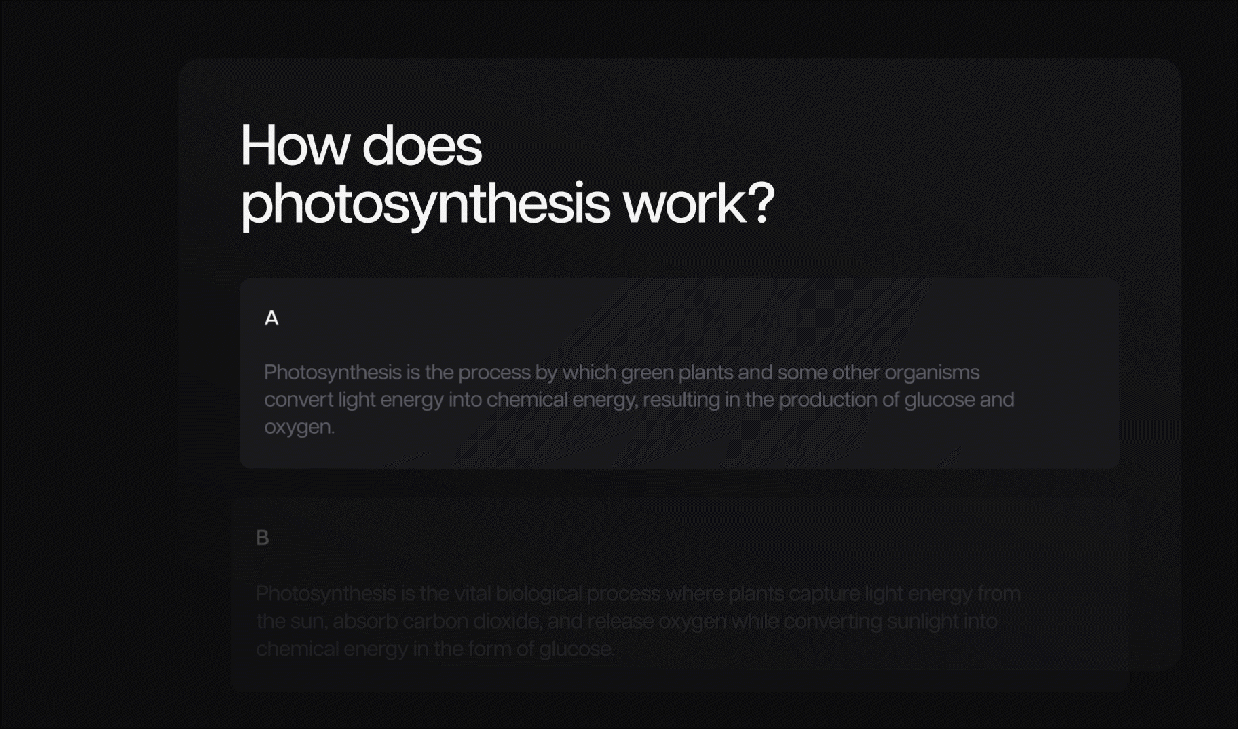
Task: Click "convert light energy" in answer A
Action: pyautogui.click(x=354, y=400)
